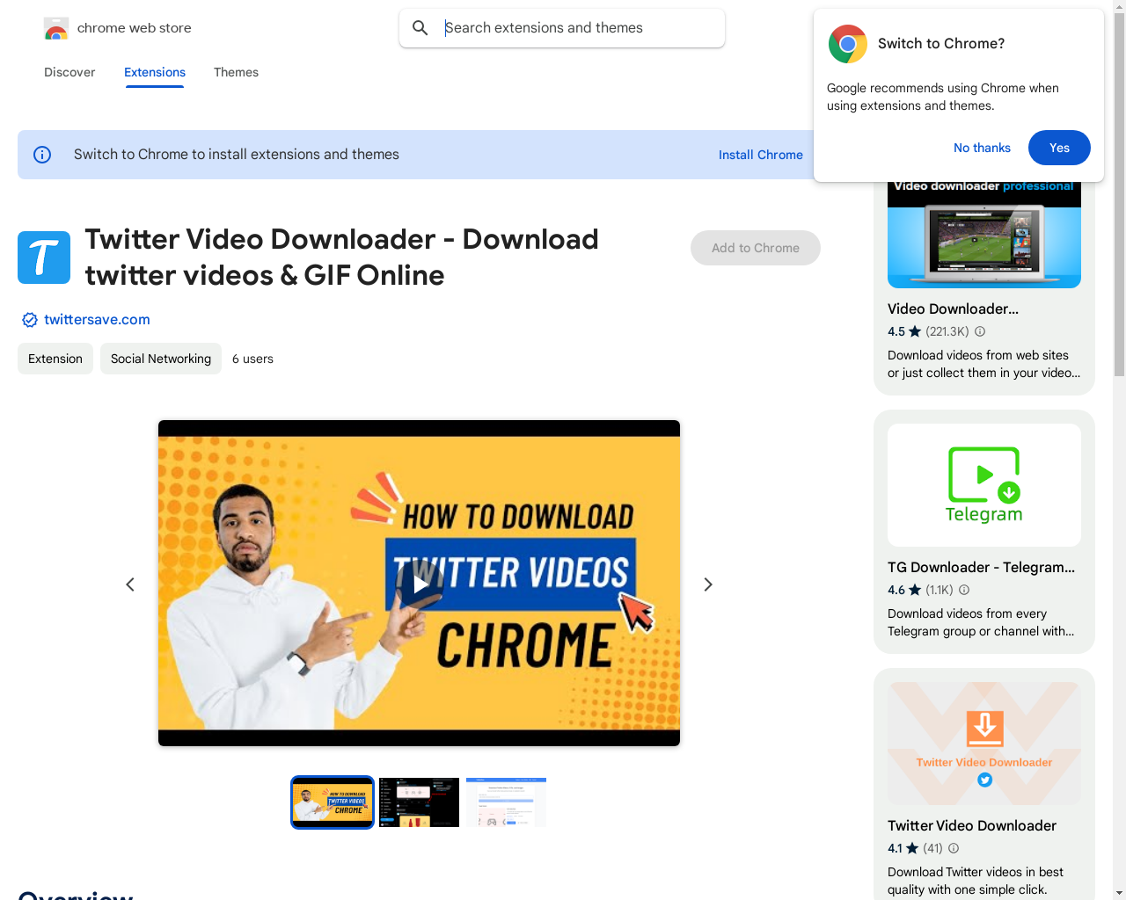Click the Chrome logo in the popup

click(848, 44)
